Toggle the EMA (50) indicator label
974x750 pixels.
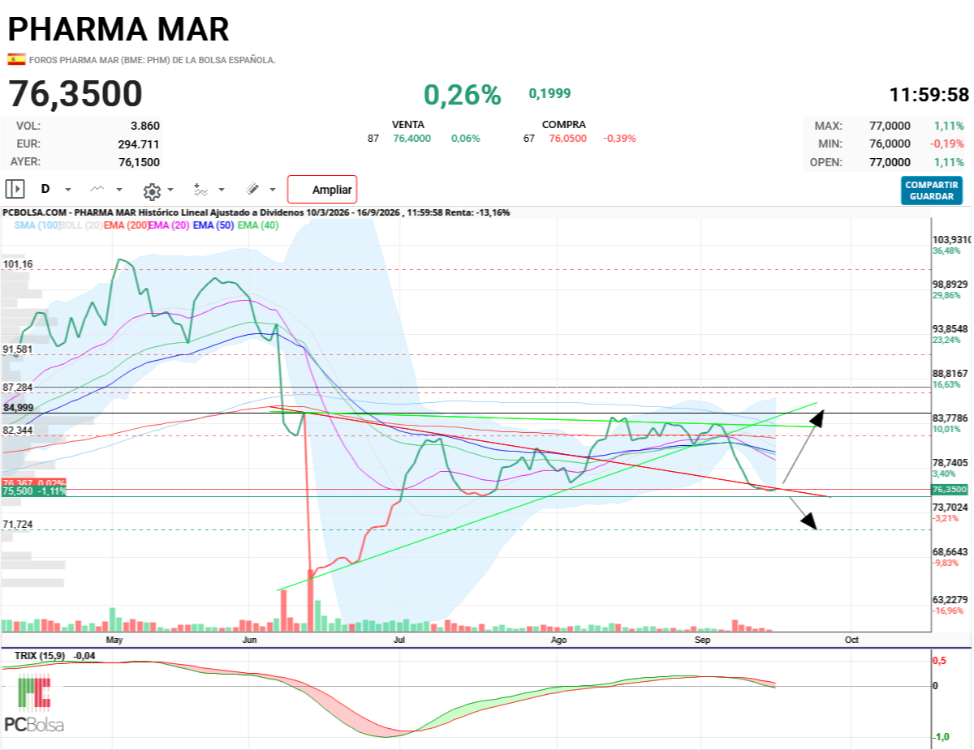213,225
